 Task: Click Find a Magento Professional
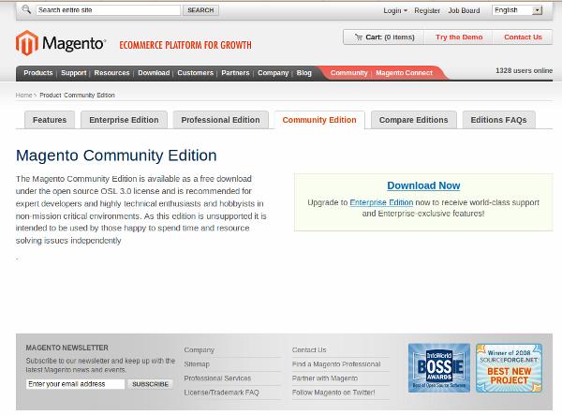pos(336,364)
